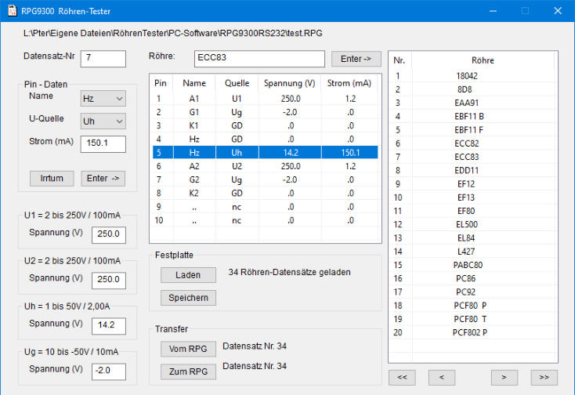Click the Laden button
The width and height of the screenshot is (575, 395).
point(188,275)
